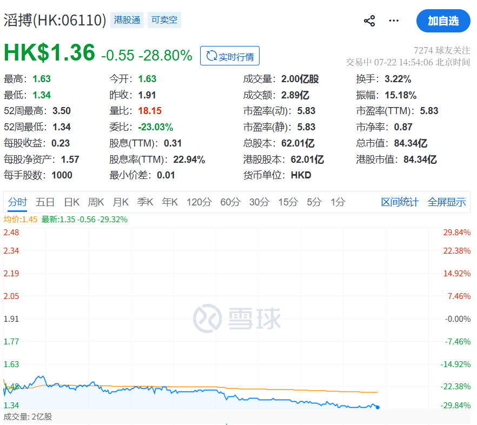The width and height of the screenshot is (477, 425).
Task: Click the 每股净资产 value 1.57
Action: (70, 160)
